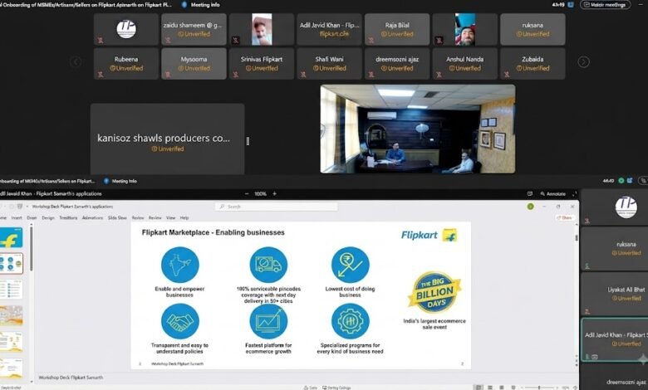Click muted mic icon on Raja Bilal tile
648x390 pixels.
371,40
